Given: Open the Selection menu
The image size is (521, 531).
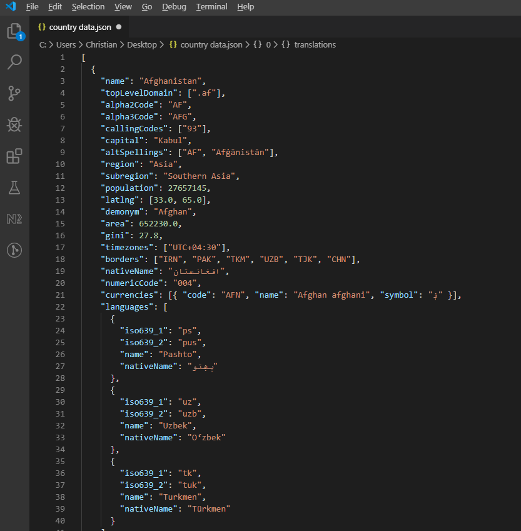Looking at the screenshot, I should coord(88,7).
